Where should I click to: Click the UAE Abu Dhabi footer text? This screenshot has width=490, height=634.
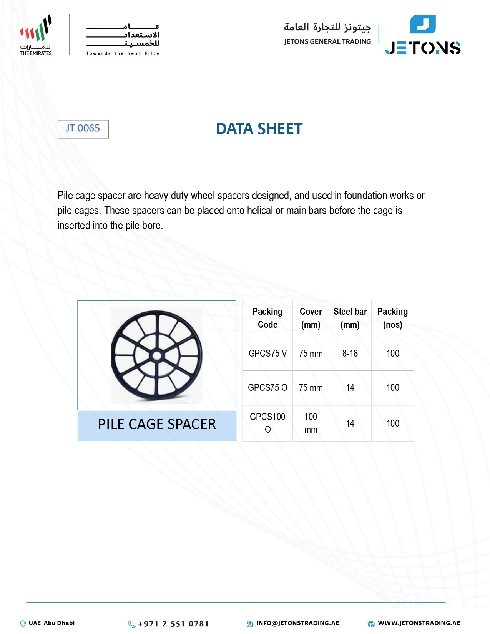pyautogui.click(x=51, y=623)
